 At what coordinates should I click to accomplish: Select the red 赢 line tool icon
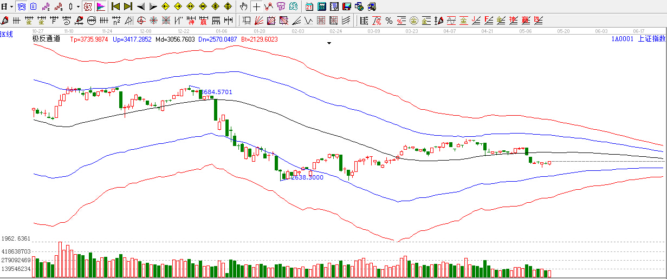tap(203, 21)
